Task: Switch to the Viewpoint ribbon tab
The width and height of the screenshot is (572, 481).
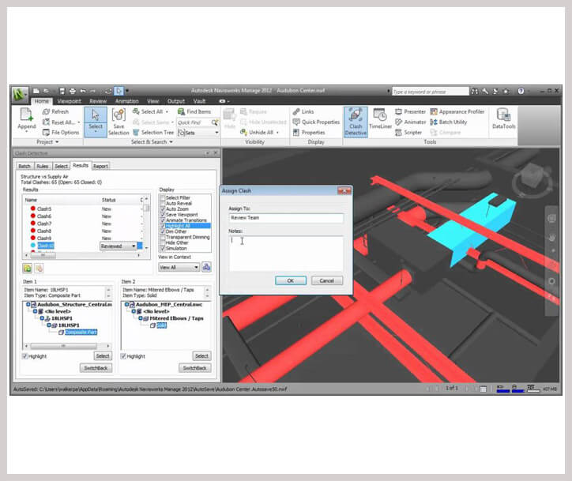Action: point(70,101)
